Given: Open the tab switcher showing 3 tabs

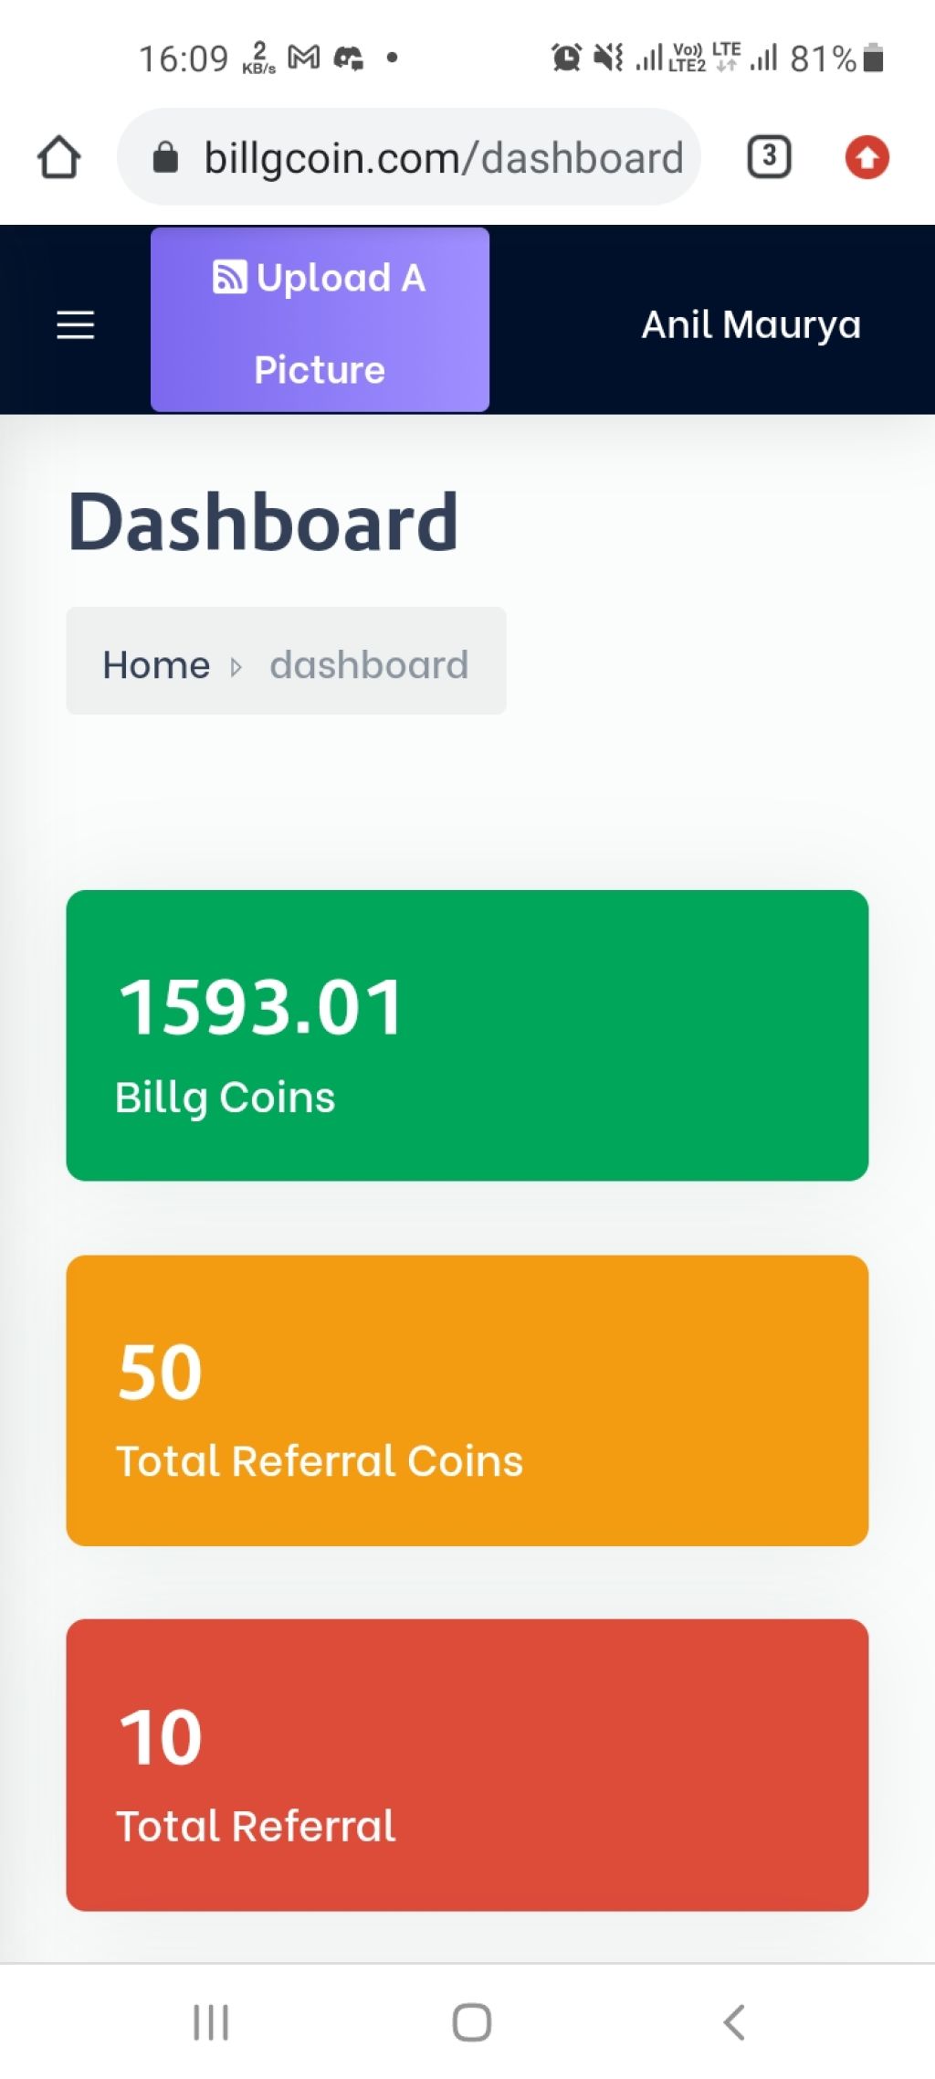Looking at the screenshot, I should point(769,157).
